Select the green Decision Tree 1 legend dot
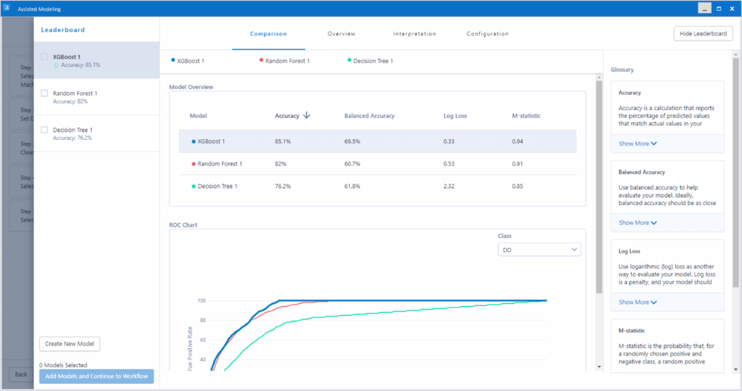Image resolution: width=742 pixels, height=391 pixels. 348,61
